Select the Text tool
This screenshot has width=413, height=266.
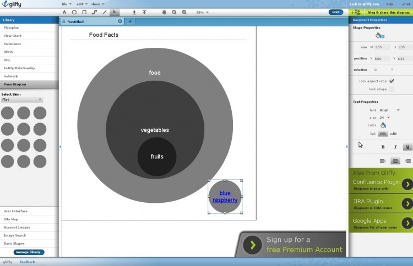click(64, 12)
